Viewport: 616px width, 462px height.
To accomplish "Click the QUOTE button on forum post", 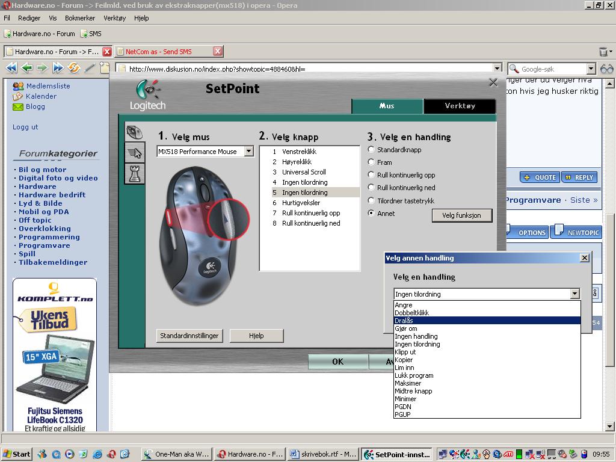I will [540, 177].
